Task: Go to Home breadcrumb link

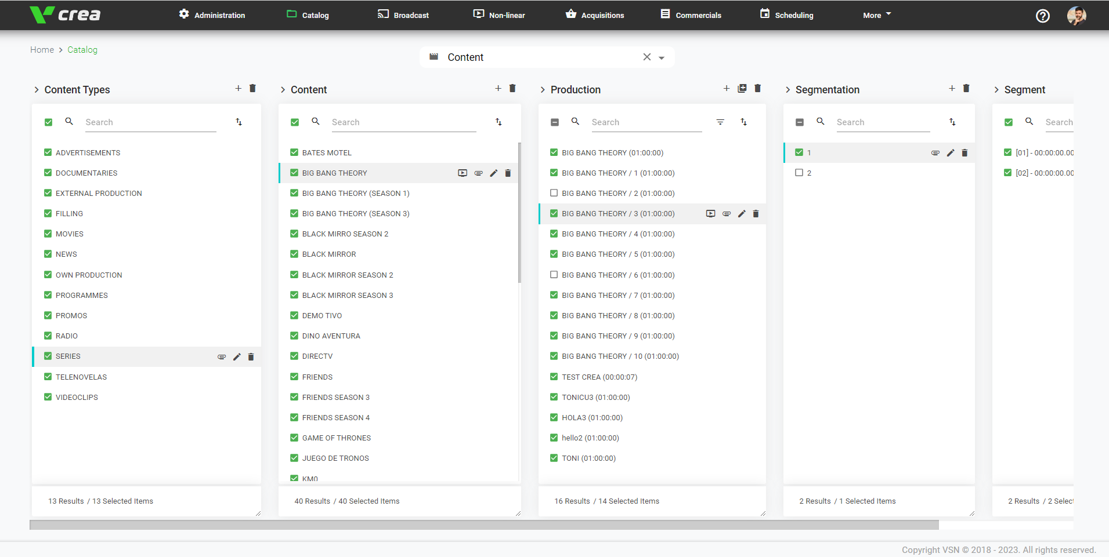Action: [x=42, y=50]
